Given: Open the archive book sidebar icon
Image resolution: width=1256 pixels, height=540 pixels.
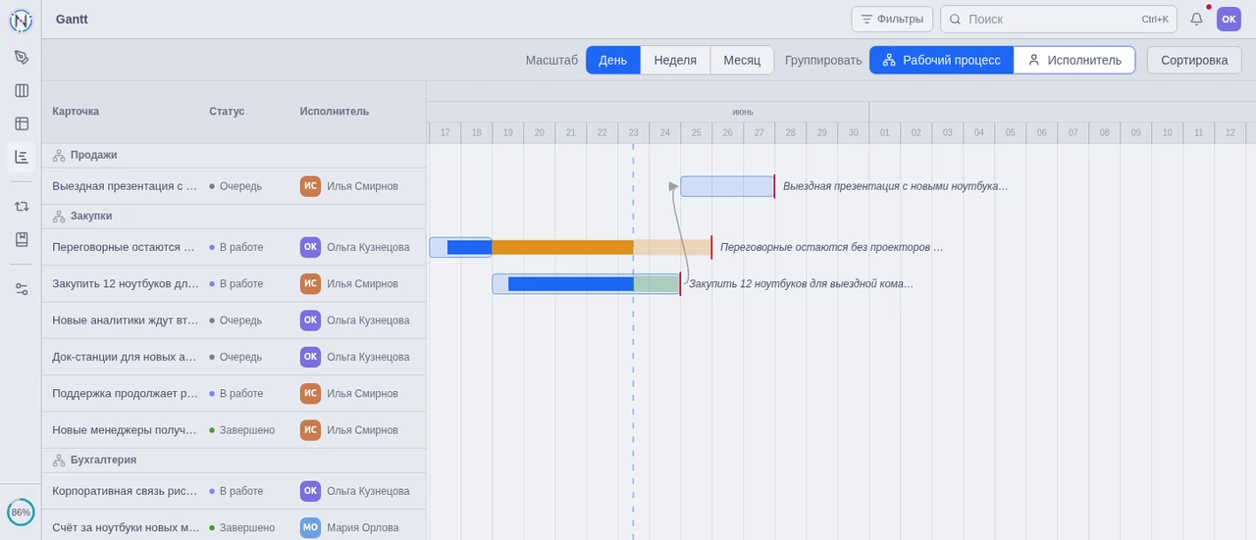Looking at the screenshot, I should [22, 239].
